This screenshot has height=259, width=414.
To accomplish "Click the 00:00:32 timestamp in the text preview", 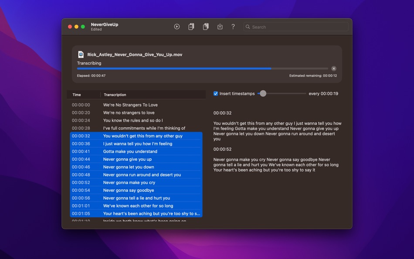I will point(222,113).
